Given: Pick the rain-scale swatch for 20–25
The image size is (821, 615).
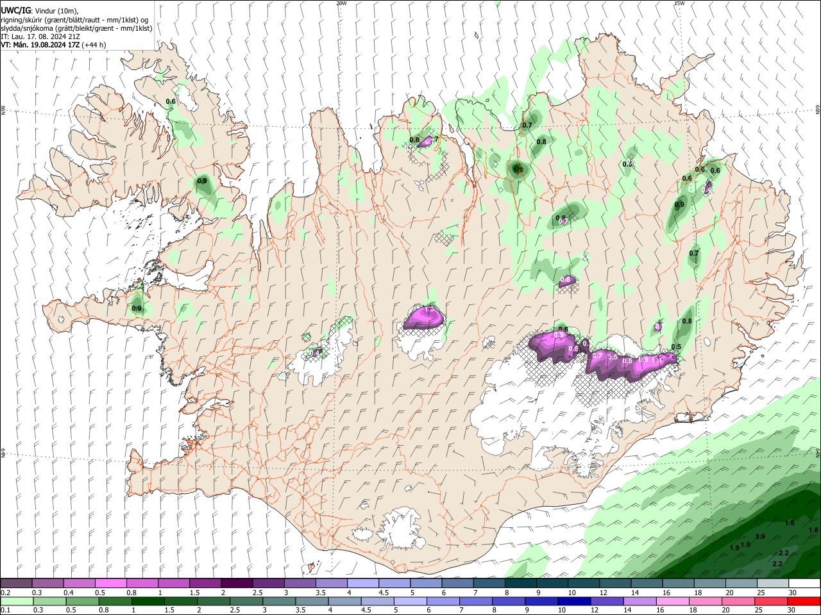Looking at the screenshot, I should coord(738,602).
